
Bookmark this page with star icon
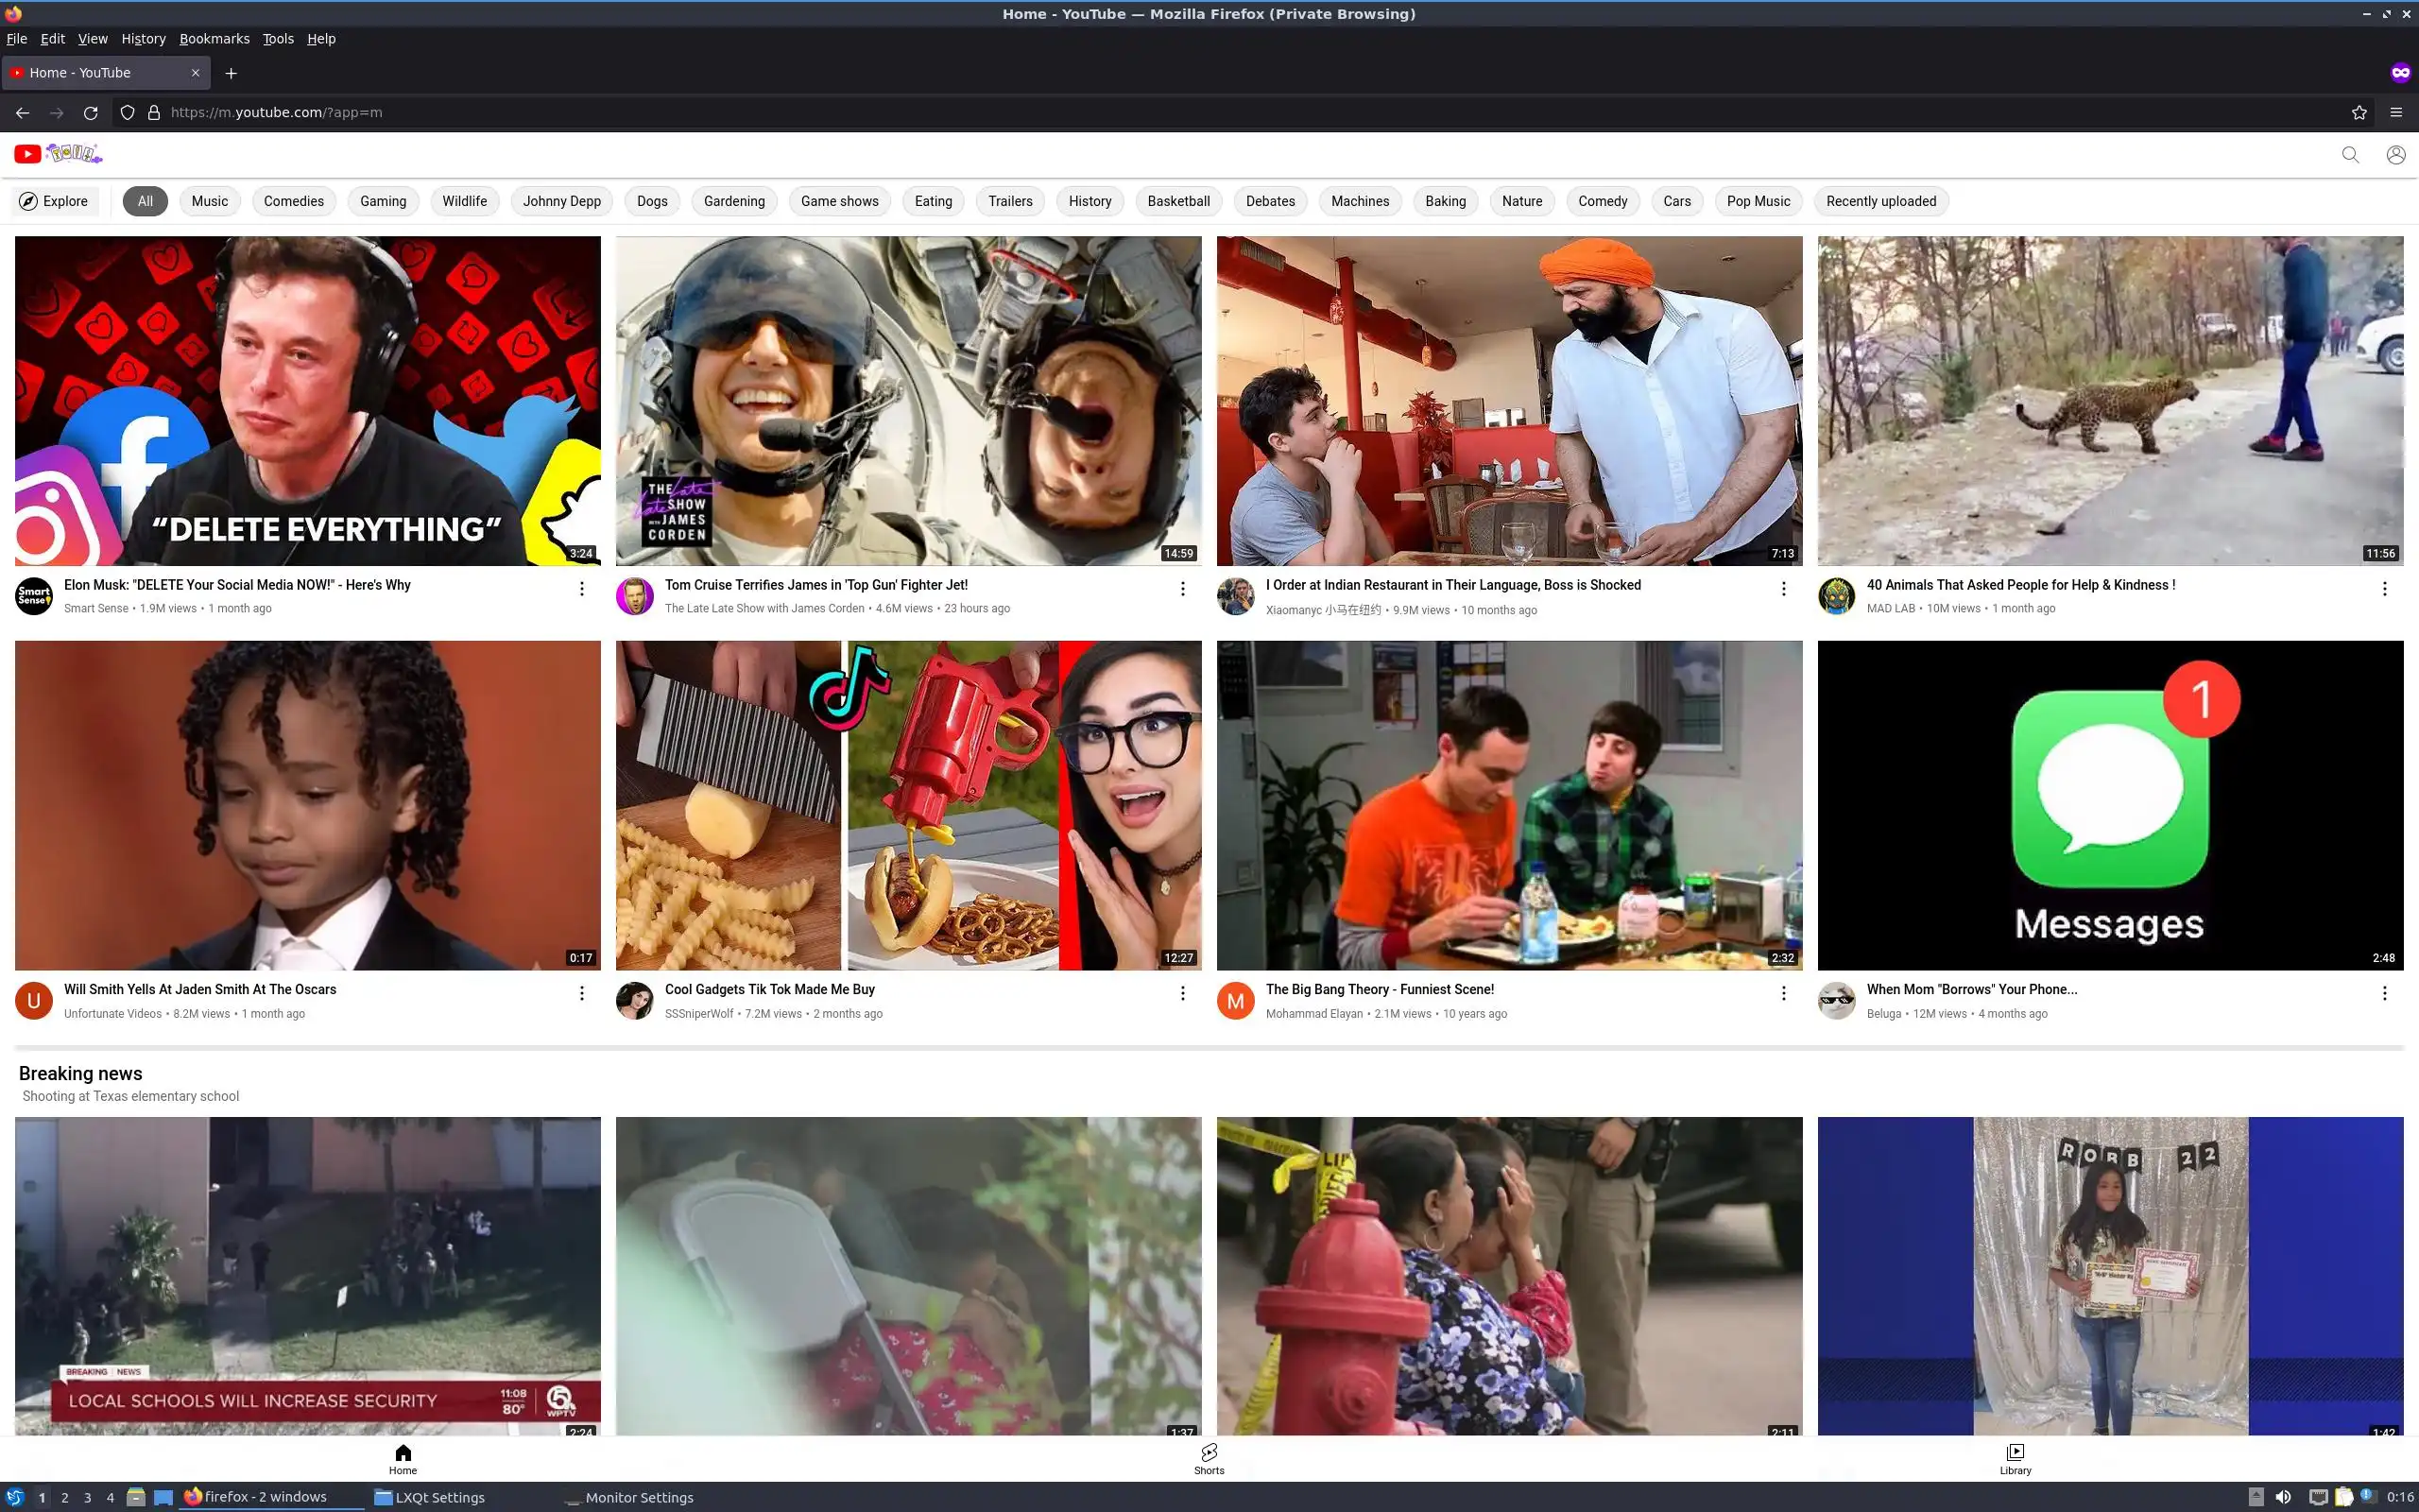[2359, 113]
